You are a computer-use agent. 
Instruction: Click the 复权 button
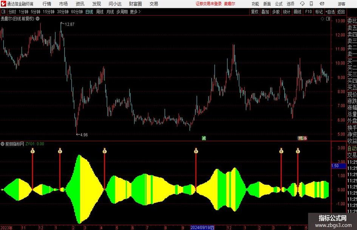coord(255,12)
